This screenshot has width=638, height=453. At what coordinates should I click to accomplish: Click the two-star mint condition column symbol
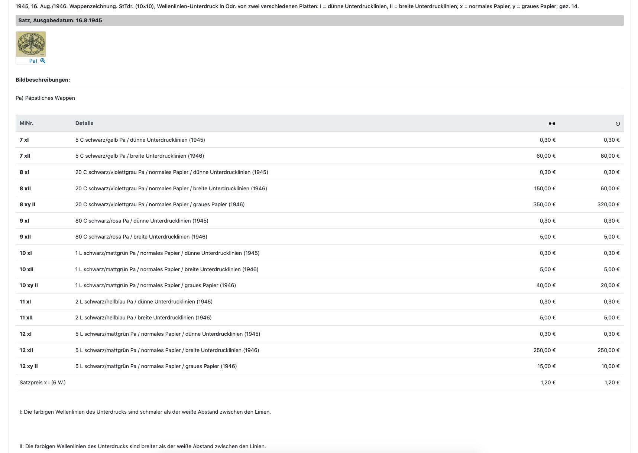tap(552, 124)
